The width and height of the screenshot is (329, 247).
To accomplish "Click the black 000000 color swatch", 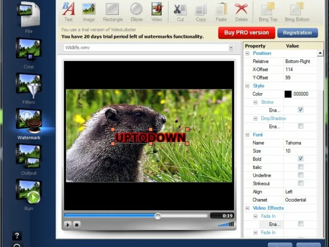I will pos(288,94).
